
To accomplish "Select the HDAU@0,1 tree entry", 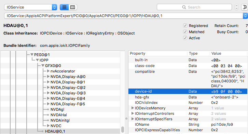I will [x=55, y=131].
